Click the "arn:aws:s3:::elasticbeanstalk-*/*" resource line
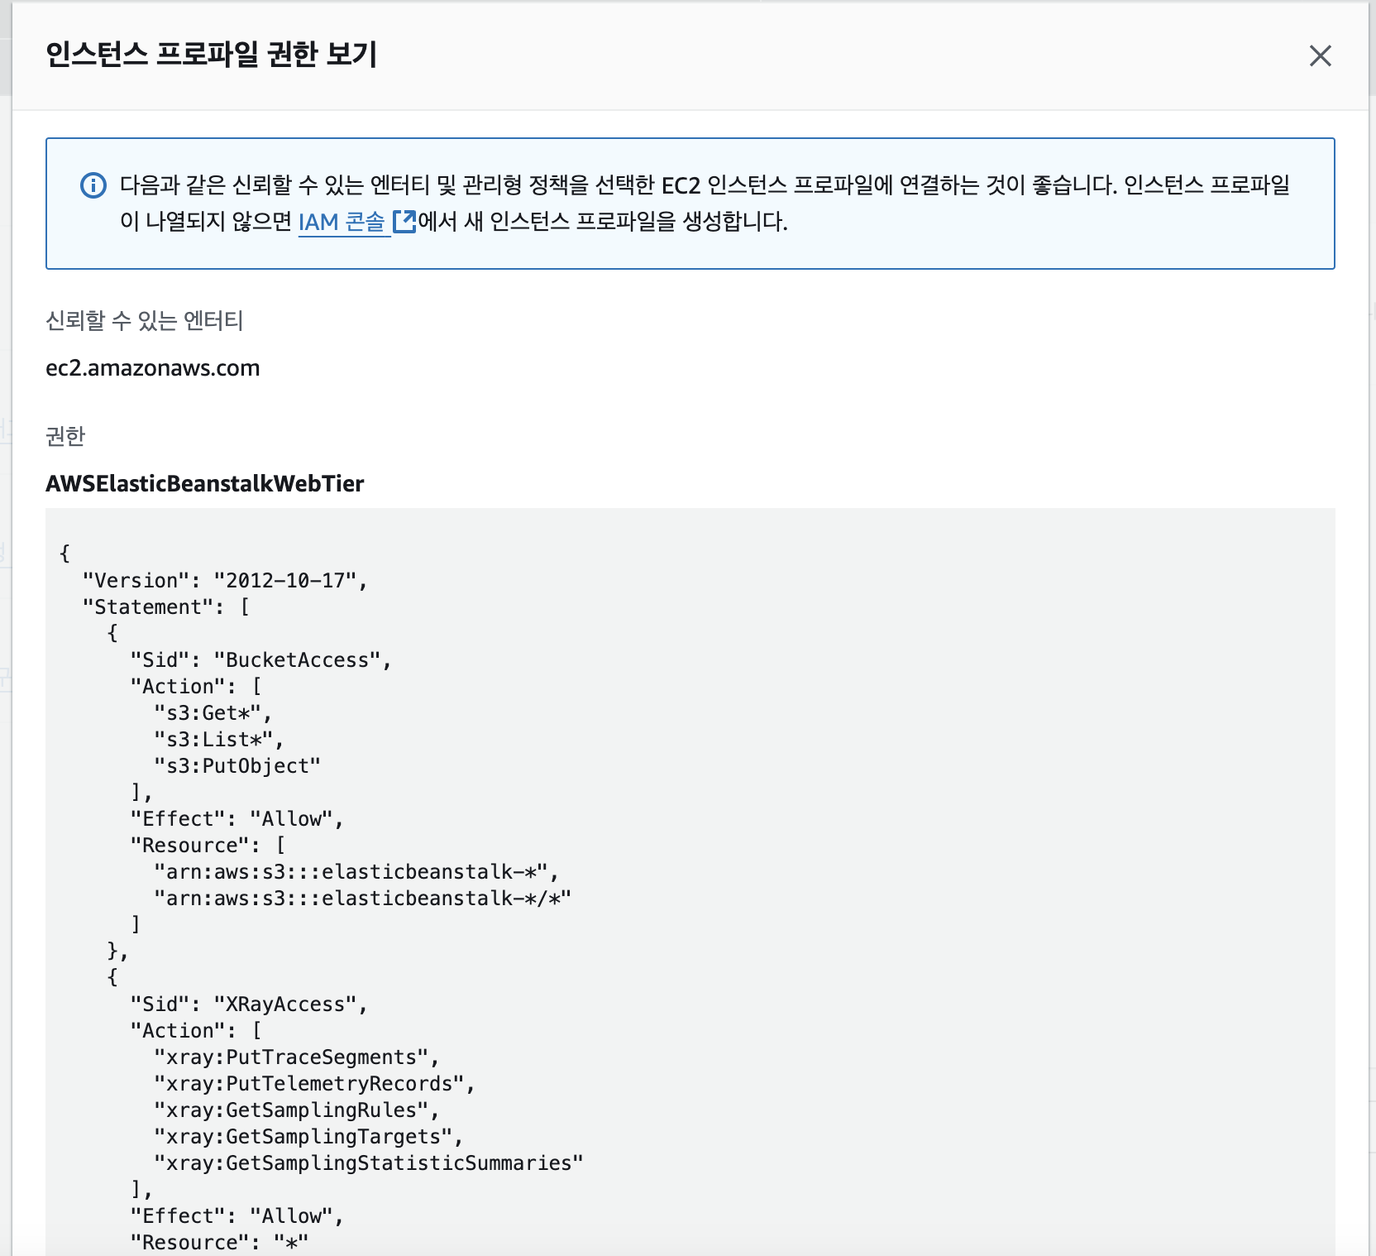 363,898
